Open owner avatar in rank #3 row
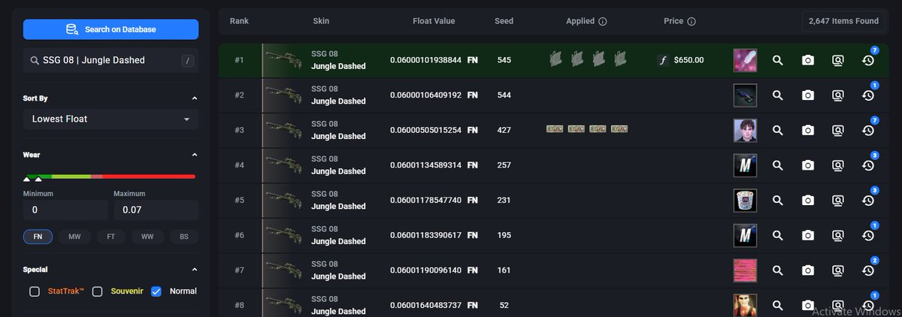This screenshot has height=317, width=902. (745, 130)
